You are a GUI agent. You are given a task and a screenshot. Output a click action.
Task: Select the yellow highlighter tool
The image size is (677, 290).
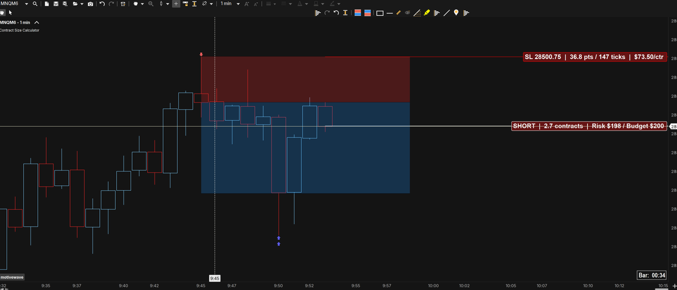point(427,13)
